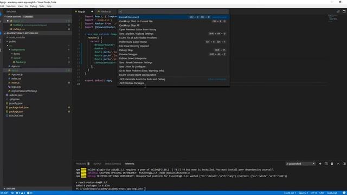347x195 pixels.
Task: Click the CRLF line ending indicator
Action: [322, 193]
